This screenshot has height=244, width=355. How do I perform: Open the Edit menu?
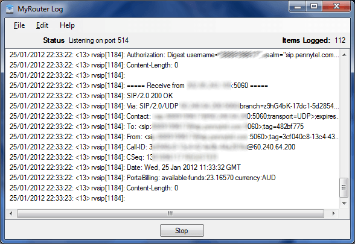[x=42, y=25]
